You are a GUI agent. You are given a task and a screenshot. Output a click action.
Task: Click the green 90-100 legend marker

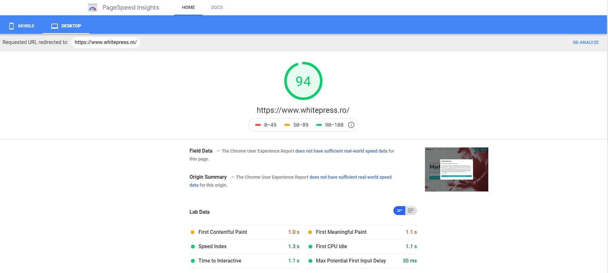coord(319,125)
